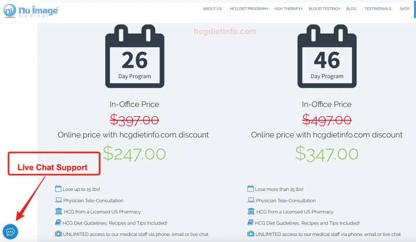Open the live chat bubble icon
This screenshot has width=416, height=242.
coord(10,232)
